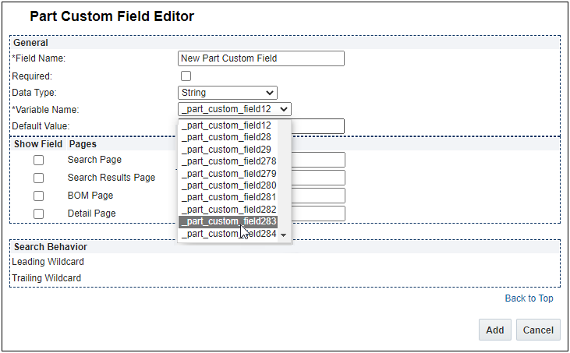The height and width of the screenshot is (353, 570).
Task: Toggle the Required checkbox
Action: click(x=186, y=76)
